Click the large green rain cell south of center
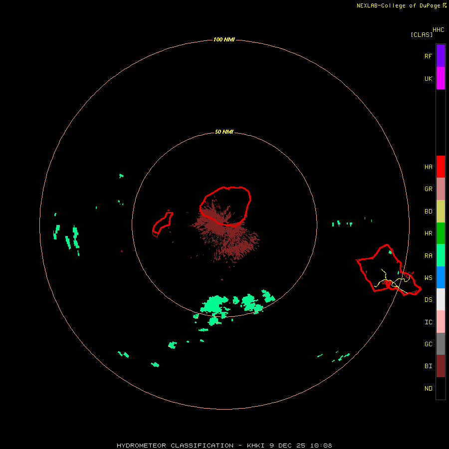The width and height of the screenshot is (449, 449). click(x=214, y=305)
